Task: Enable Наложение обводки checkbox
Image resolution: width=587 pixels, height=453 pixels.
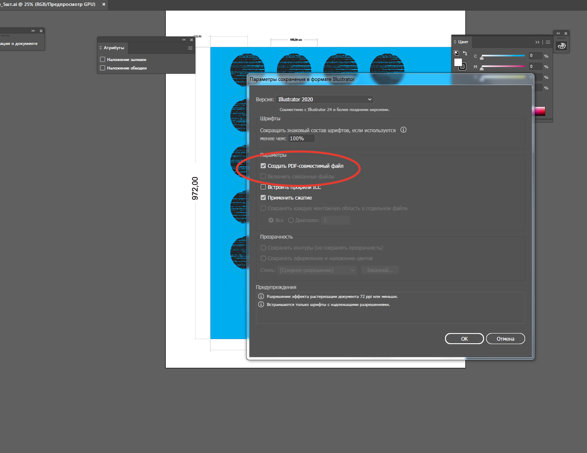Action: point(103,68)
